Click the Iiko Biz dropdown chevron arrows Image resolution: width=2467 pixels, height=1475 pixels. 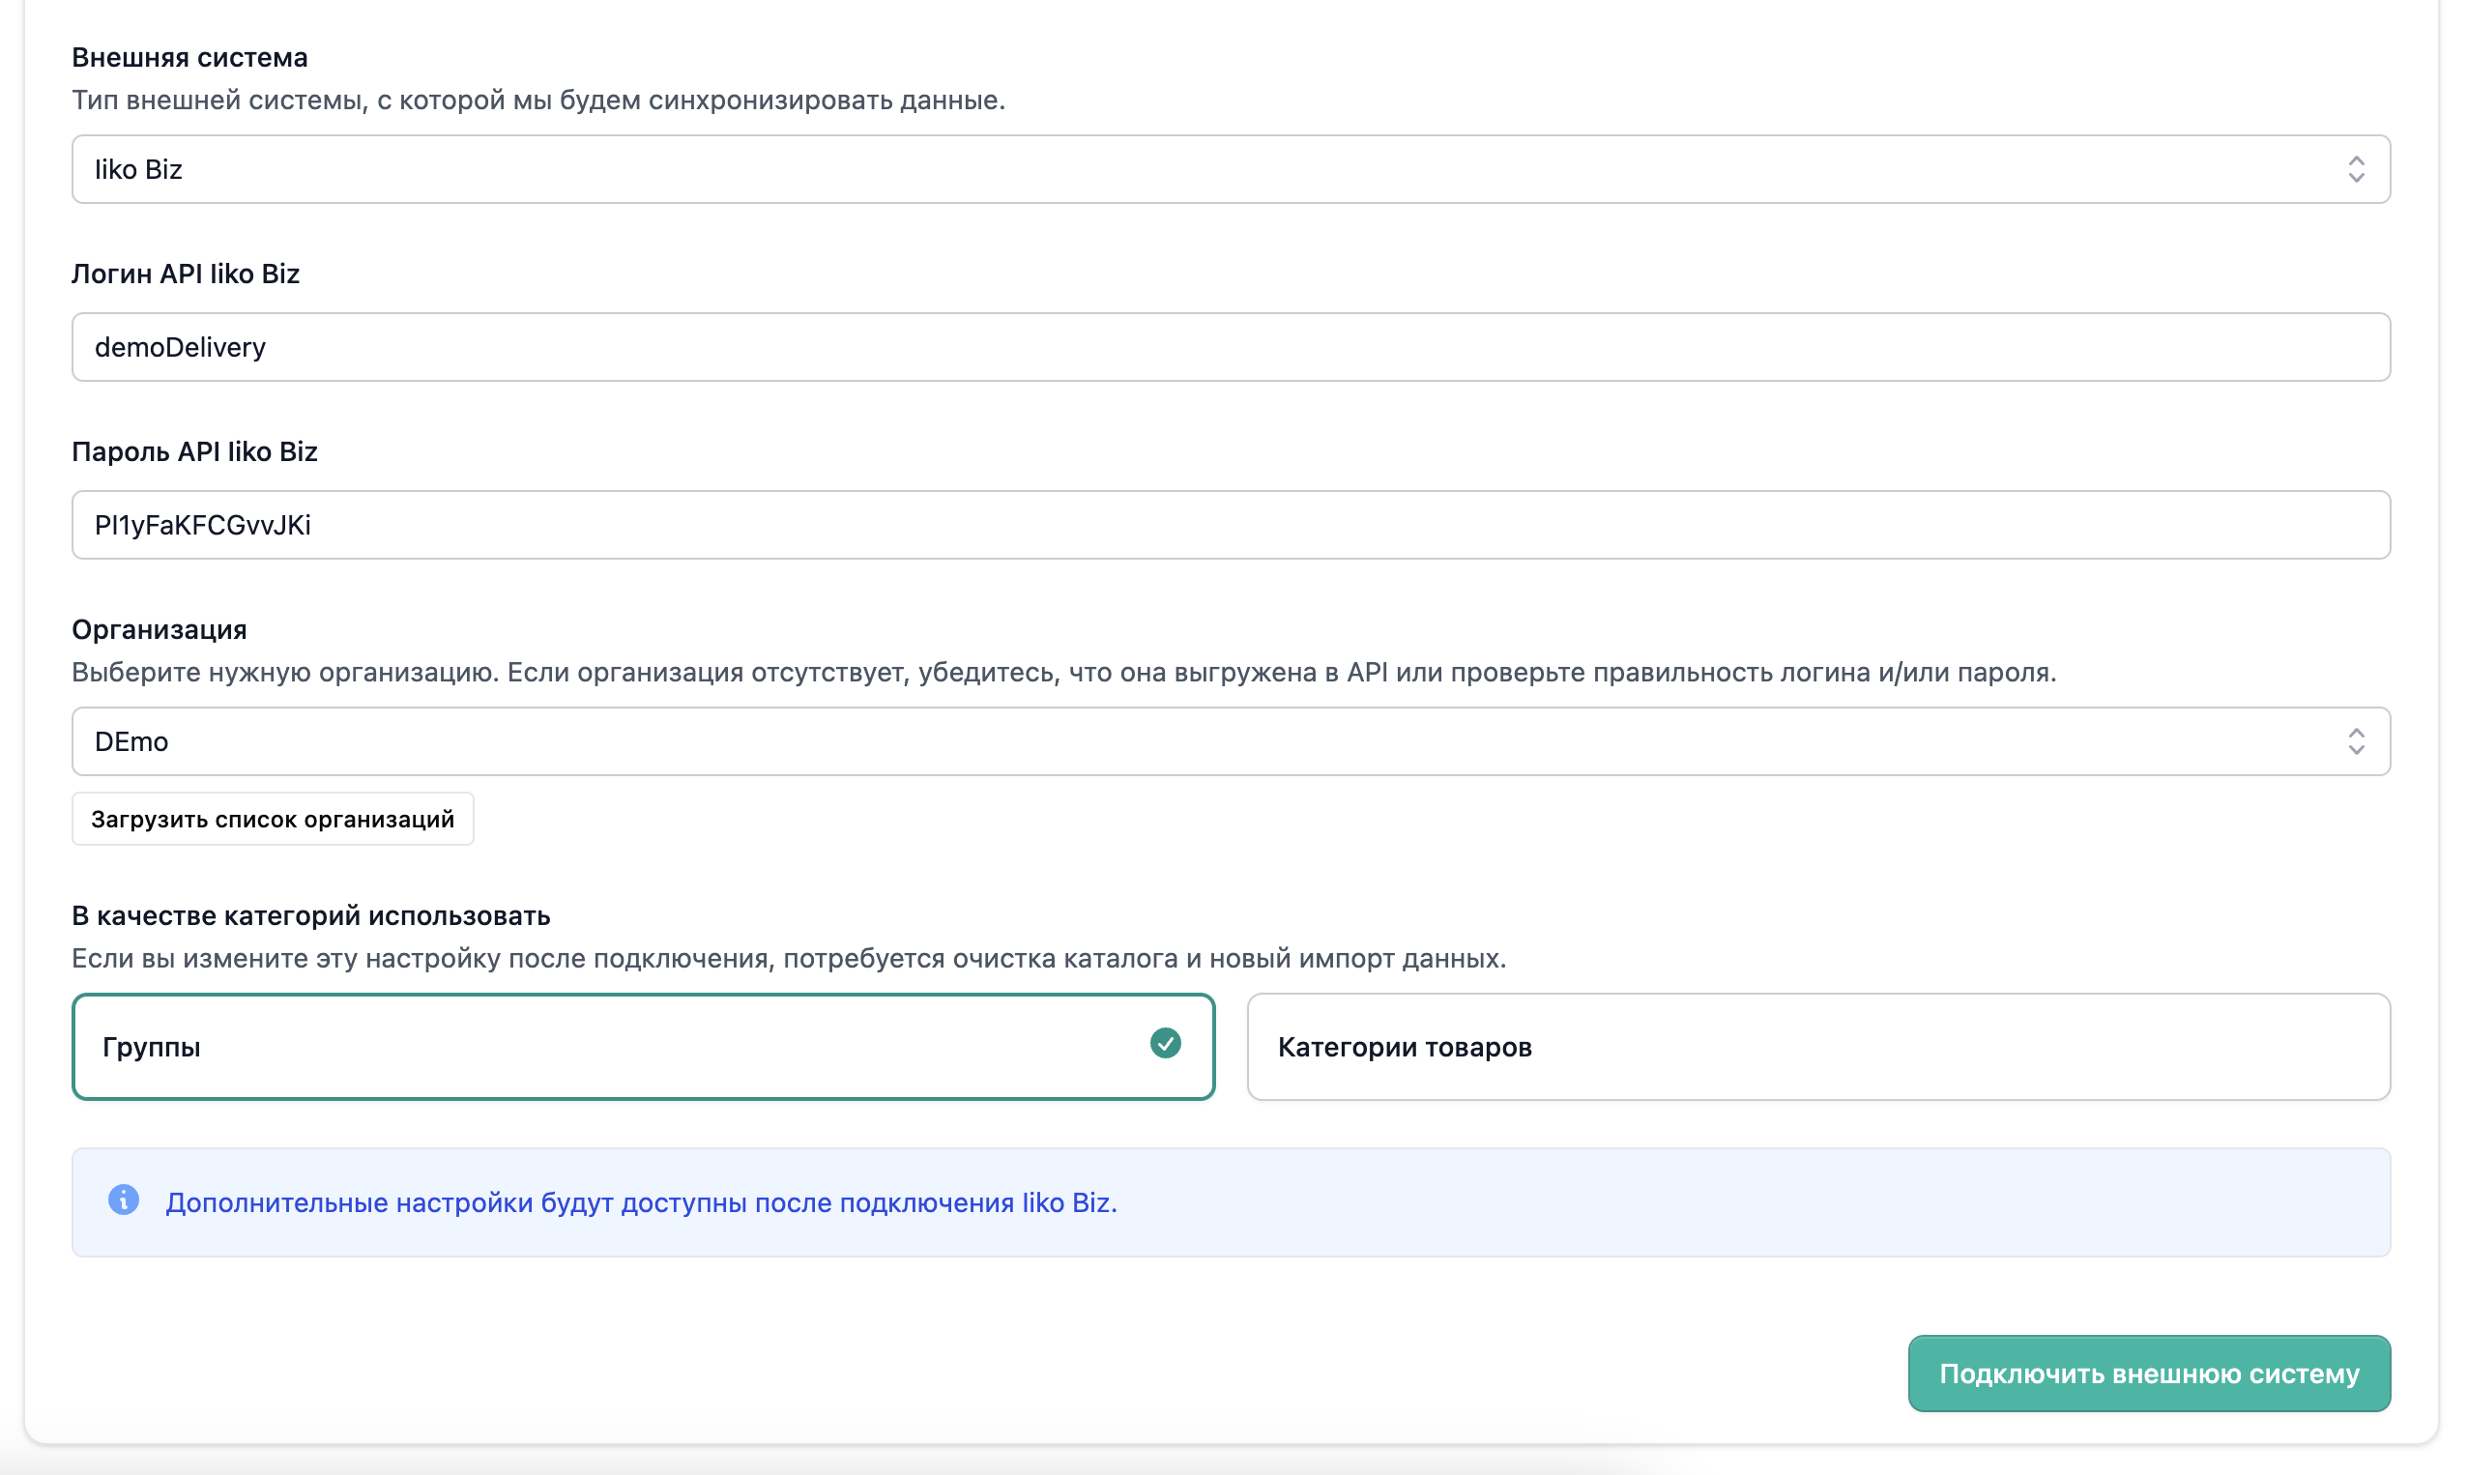(2356, 169)
